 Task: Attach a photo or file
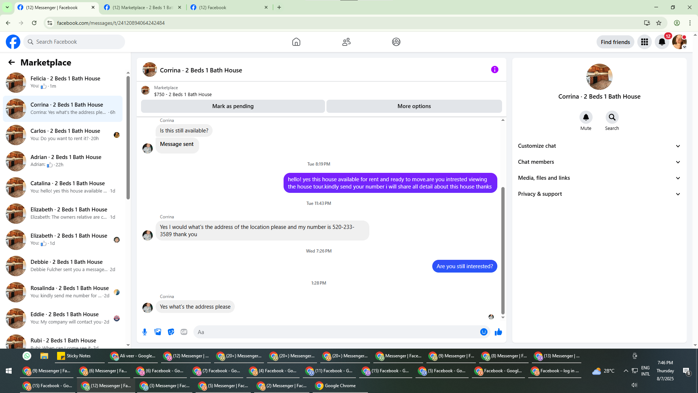click(158, 332)
